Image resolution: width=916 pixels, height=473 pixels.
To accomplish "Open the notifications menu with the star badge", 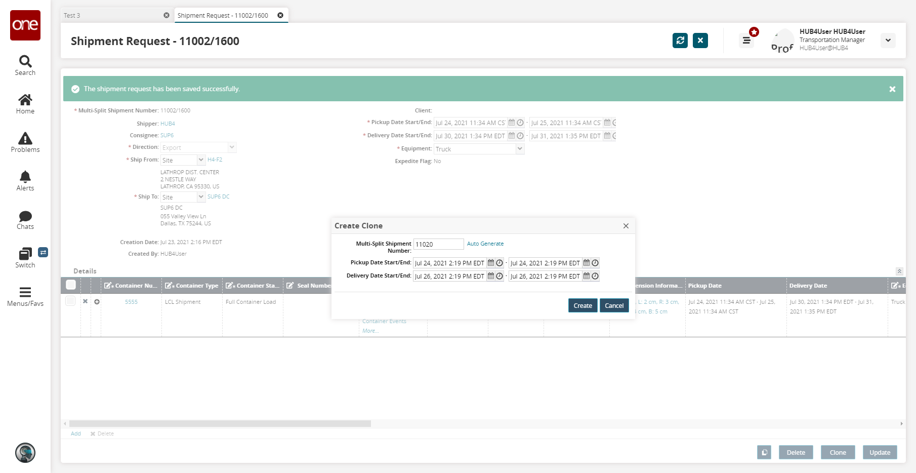I will click(747, 40).
